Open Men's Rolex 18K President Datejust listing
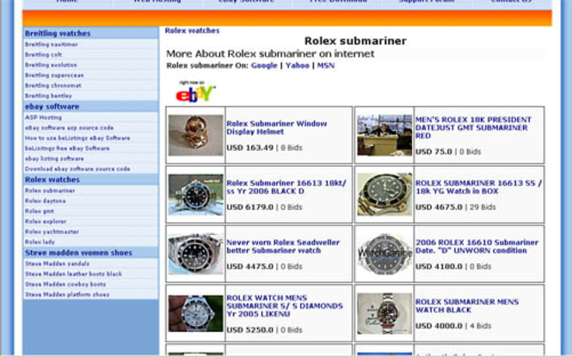The width and height of the screenshot is (572, 357). [x=473, y=127]
